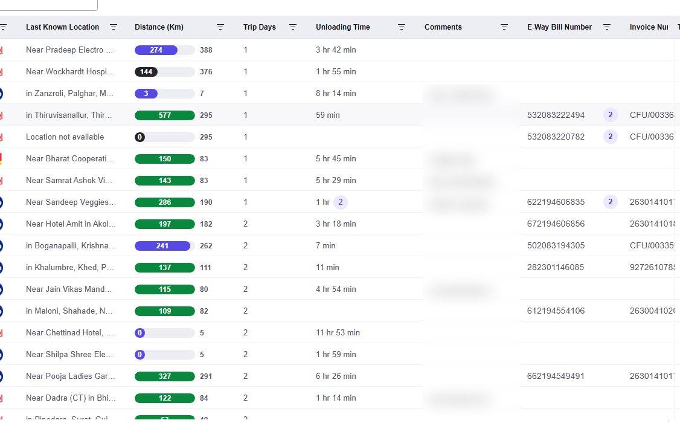The image size is (680, 423).
Task: Click unloading time '6 hr 26 min'
Action: pos(336,376)
